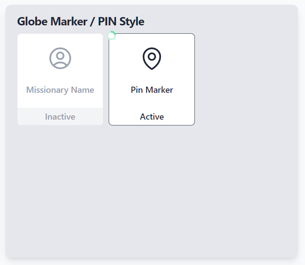Tap the loading ring at Pin Marker corner
Screen dimensions: 305x265
[112, 36]
